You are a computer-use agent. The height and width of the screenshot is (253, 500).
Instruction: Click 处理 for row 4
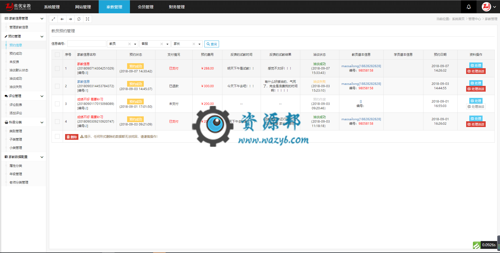[476, 119]
